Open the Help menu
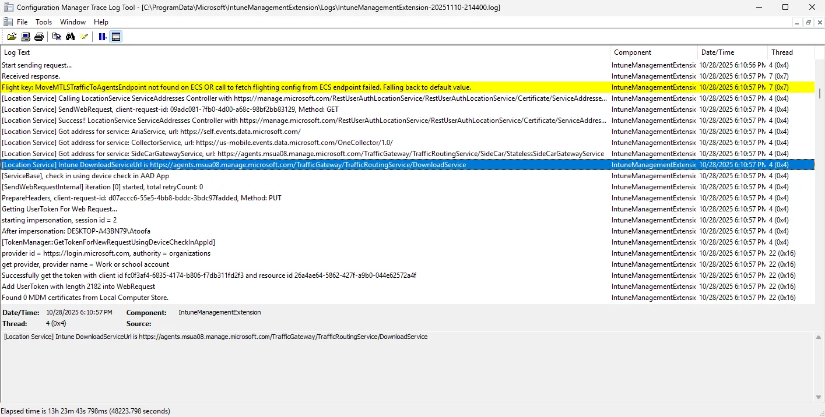Image resolution: width=825 pixels, height=417 pixels. coord(101,22)
